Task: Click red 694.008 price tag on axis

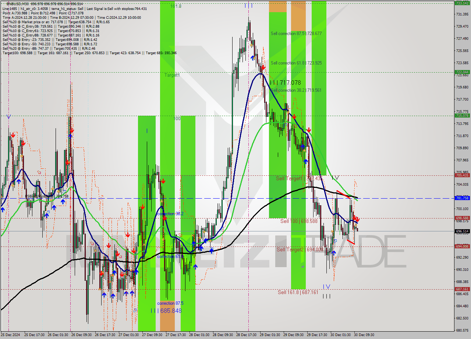Action: (x=462, y=247)
